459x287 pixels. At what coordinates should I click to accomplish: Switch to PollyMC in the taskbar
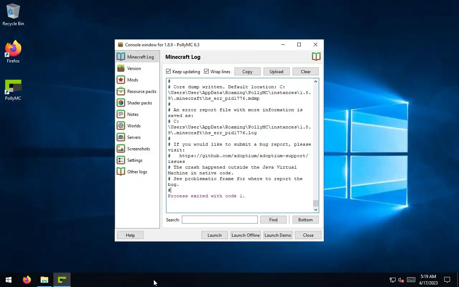[62, 280]
